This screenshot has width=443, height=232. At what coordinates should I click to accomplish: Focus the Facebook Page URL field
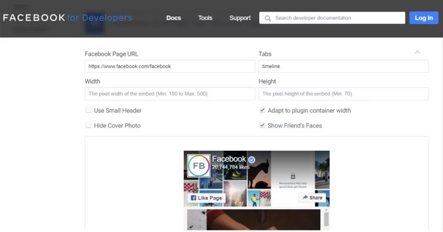[169, 66]
